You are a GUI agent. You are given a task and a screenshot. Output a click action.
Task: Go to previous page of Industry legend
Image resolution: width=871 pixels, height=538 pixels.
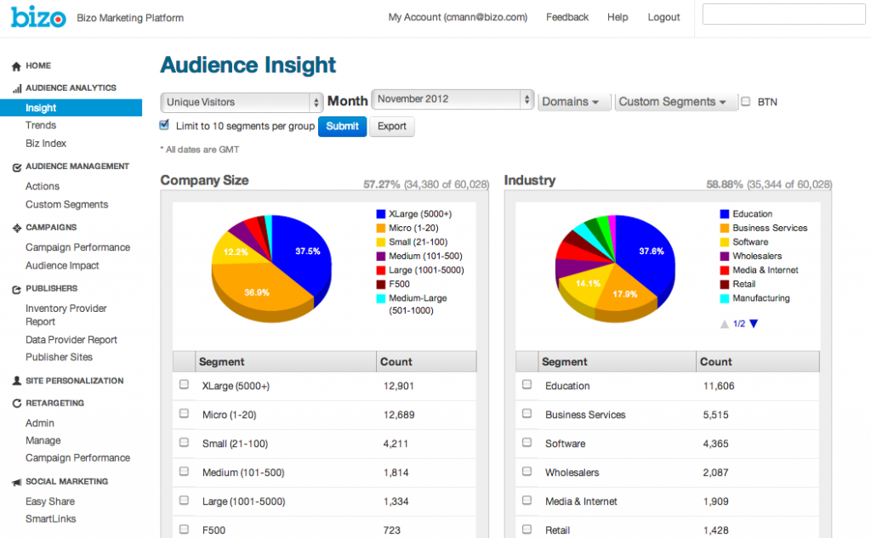(725, 324)
